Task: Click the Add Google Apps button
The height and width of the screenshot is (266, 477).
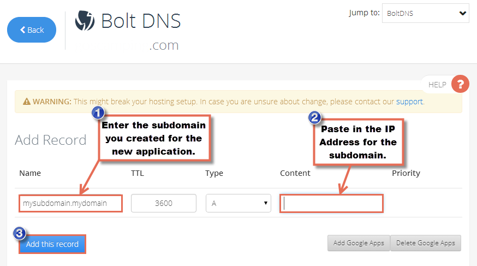Action: 359,243
